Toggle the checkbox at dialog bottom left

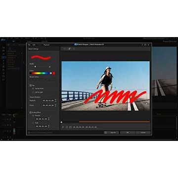tap(29, 133)
